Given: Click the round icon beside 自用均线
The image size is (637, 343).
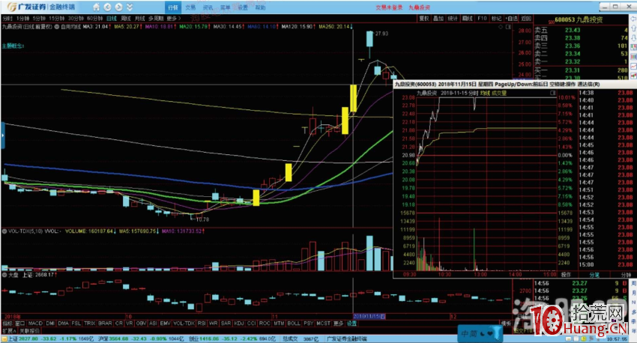Looking at the screenshot, I should pyautogui.click(x=56, y=27).
